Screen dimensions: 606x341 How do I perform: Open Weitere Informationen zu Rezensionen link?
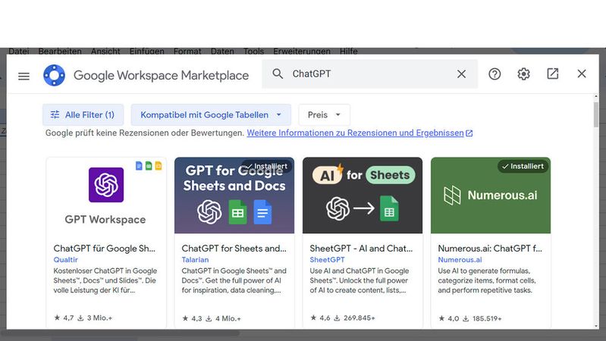pyautogui.click(x=355, y=133)
